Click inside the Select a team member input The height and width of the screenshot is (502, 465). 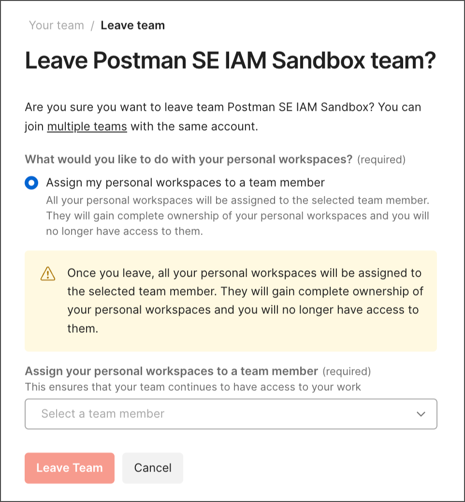point(193,414)
